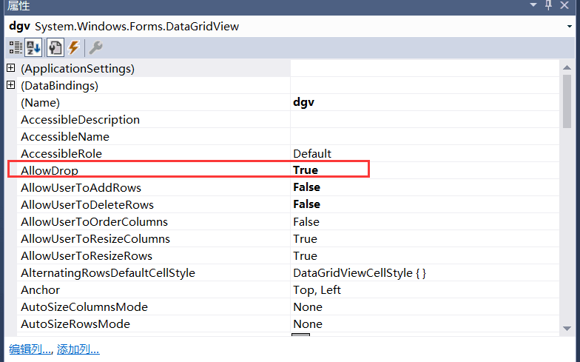Select the AccessibleDescription property
This screenshot has width=580, height=362.
point(80,120)
